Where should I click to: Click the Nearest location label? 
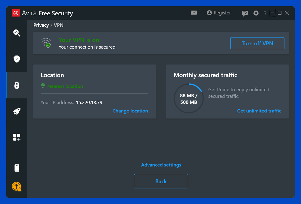point(65,86)
